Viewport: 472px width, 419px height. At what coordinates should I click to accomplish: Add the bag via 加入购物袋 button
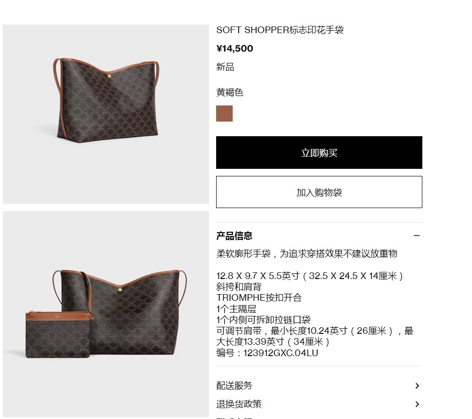pyautogui.click(x=319, y=192)
